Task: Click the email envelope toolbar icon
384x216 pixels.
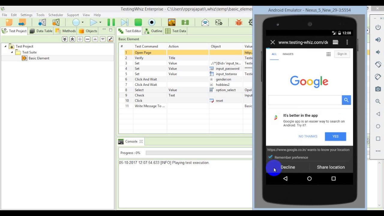Action: tap(205, 22)
